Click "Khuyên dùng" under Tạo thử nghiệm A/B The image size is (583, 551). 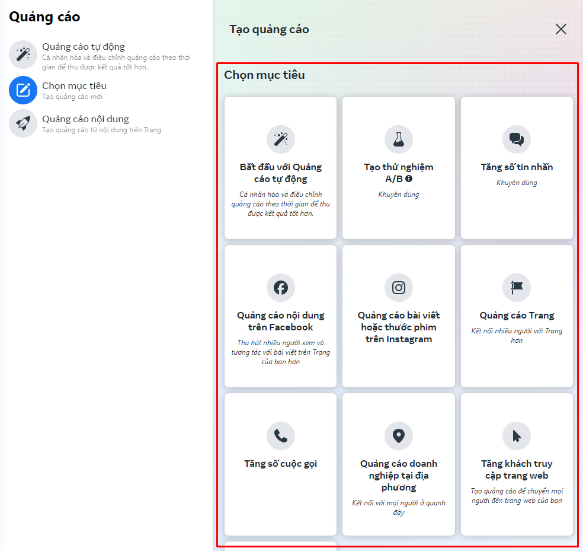[x=399, y=195]
